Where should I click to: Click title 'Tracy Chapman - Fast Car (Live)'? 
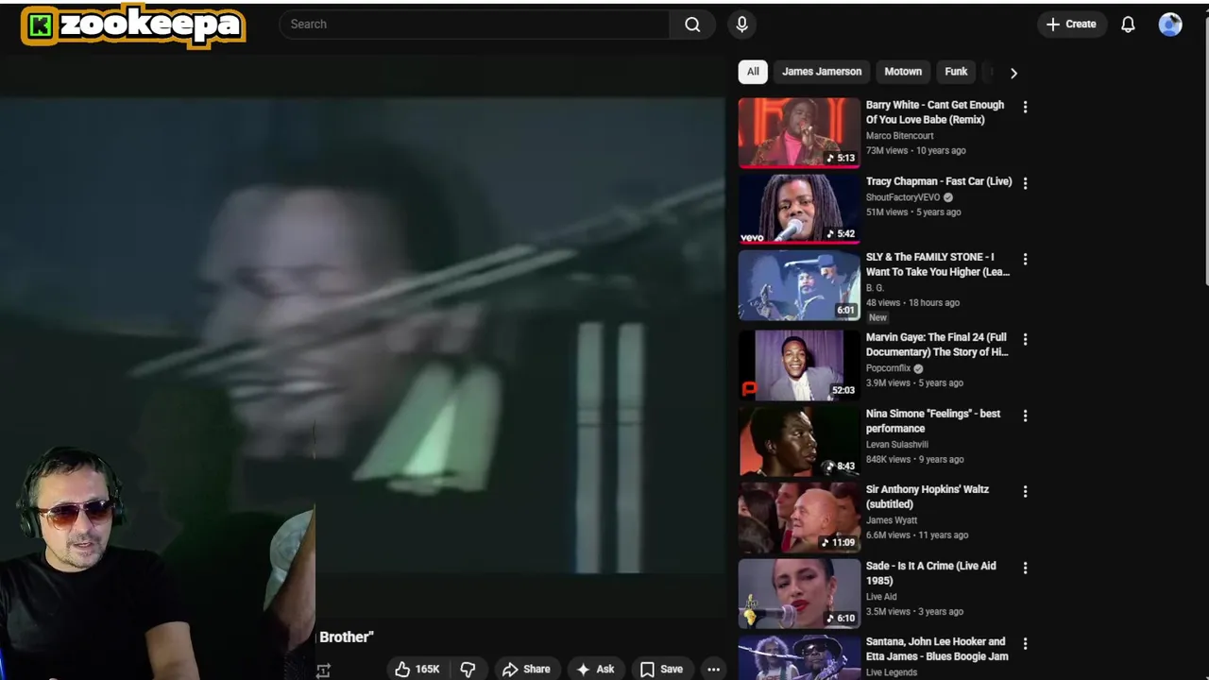939,181
